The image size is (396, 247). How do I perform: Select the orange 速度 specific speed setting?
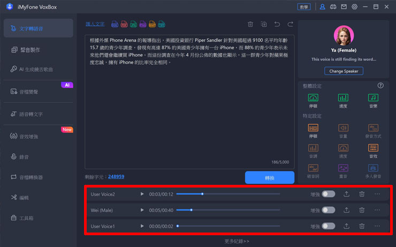click(x=343, y=151)
